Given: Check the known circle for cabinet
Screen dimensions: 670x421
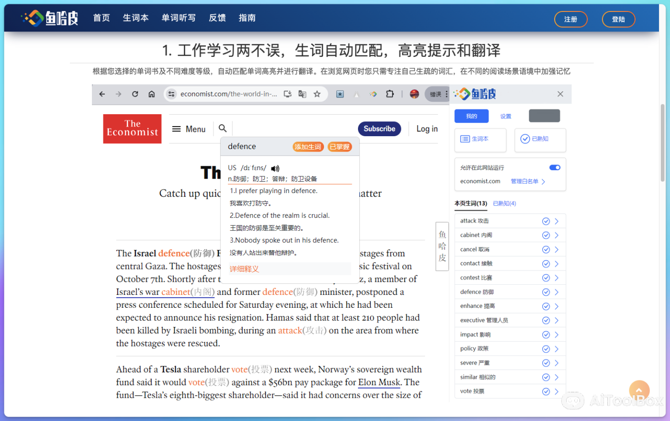Looking at the screenshot, I should 546,235.
